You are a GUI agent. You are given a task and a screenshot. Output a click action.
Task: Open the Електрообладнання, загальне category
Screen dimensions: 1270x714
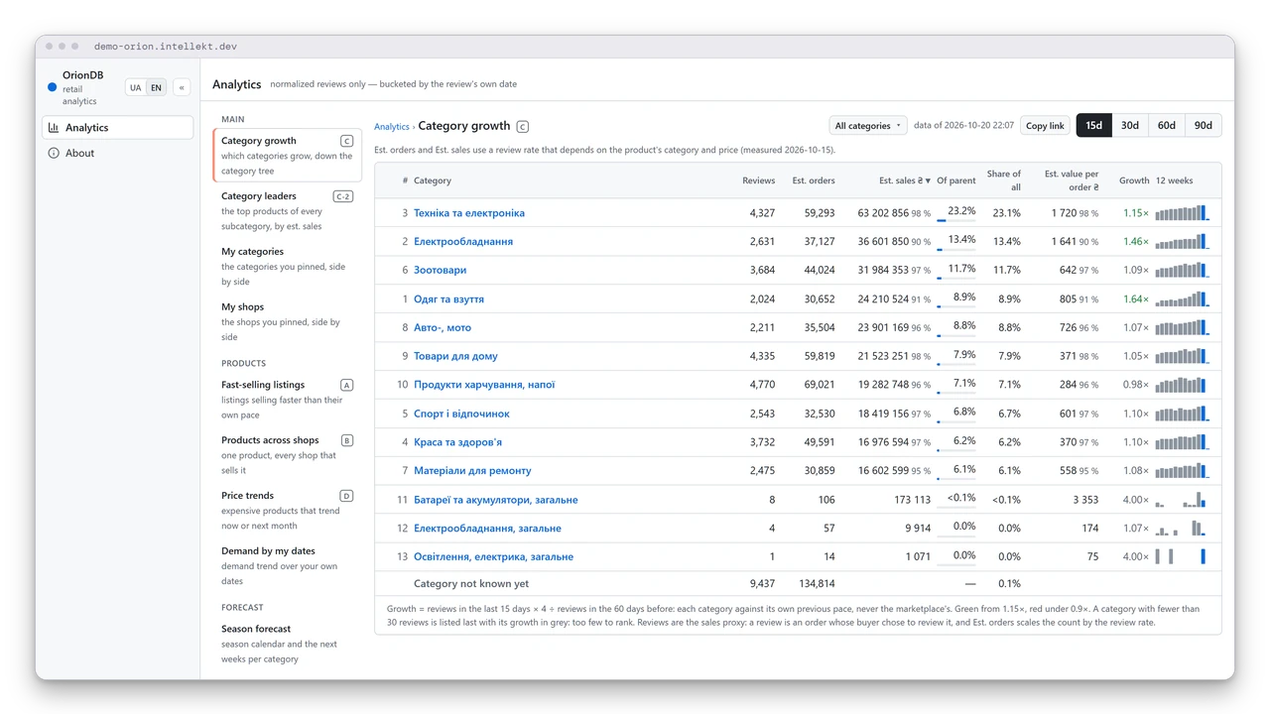tap(487, 529)
